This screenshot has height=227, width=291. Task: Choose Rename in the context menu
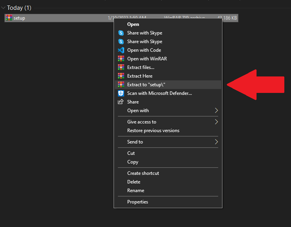[x=136, y=191]
